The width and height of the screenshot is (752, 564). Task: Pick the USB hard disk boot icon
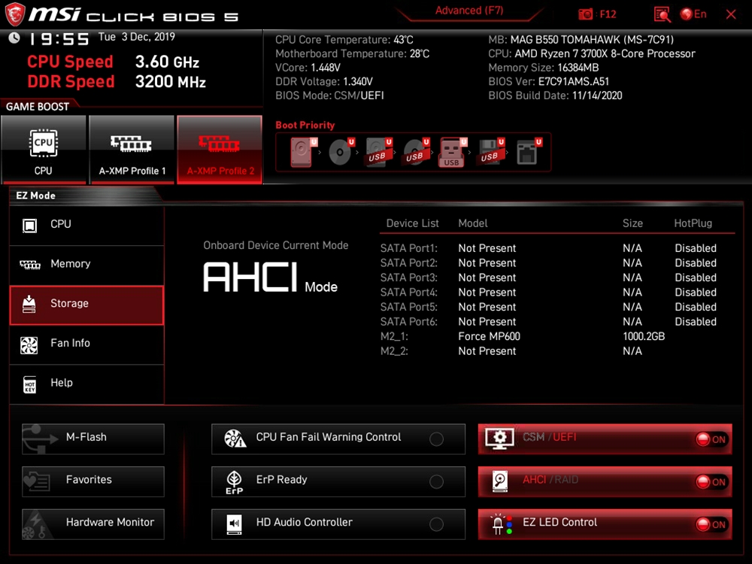pos(378,152)
